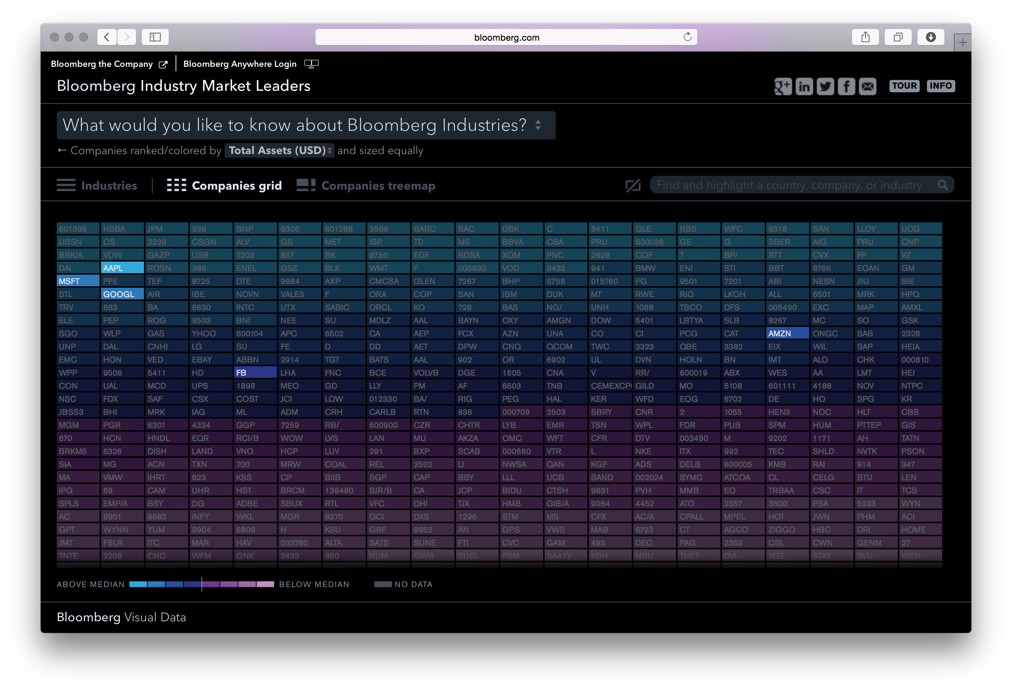Select the AAPL cell in the grid
The height and width of the screenshot is (691, 1012).
(x=122, y=268)
